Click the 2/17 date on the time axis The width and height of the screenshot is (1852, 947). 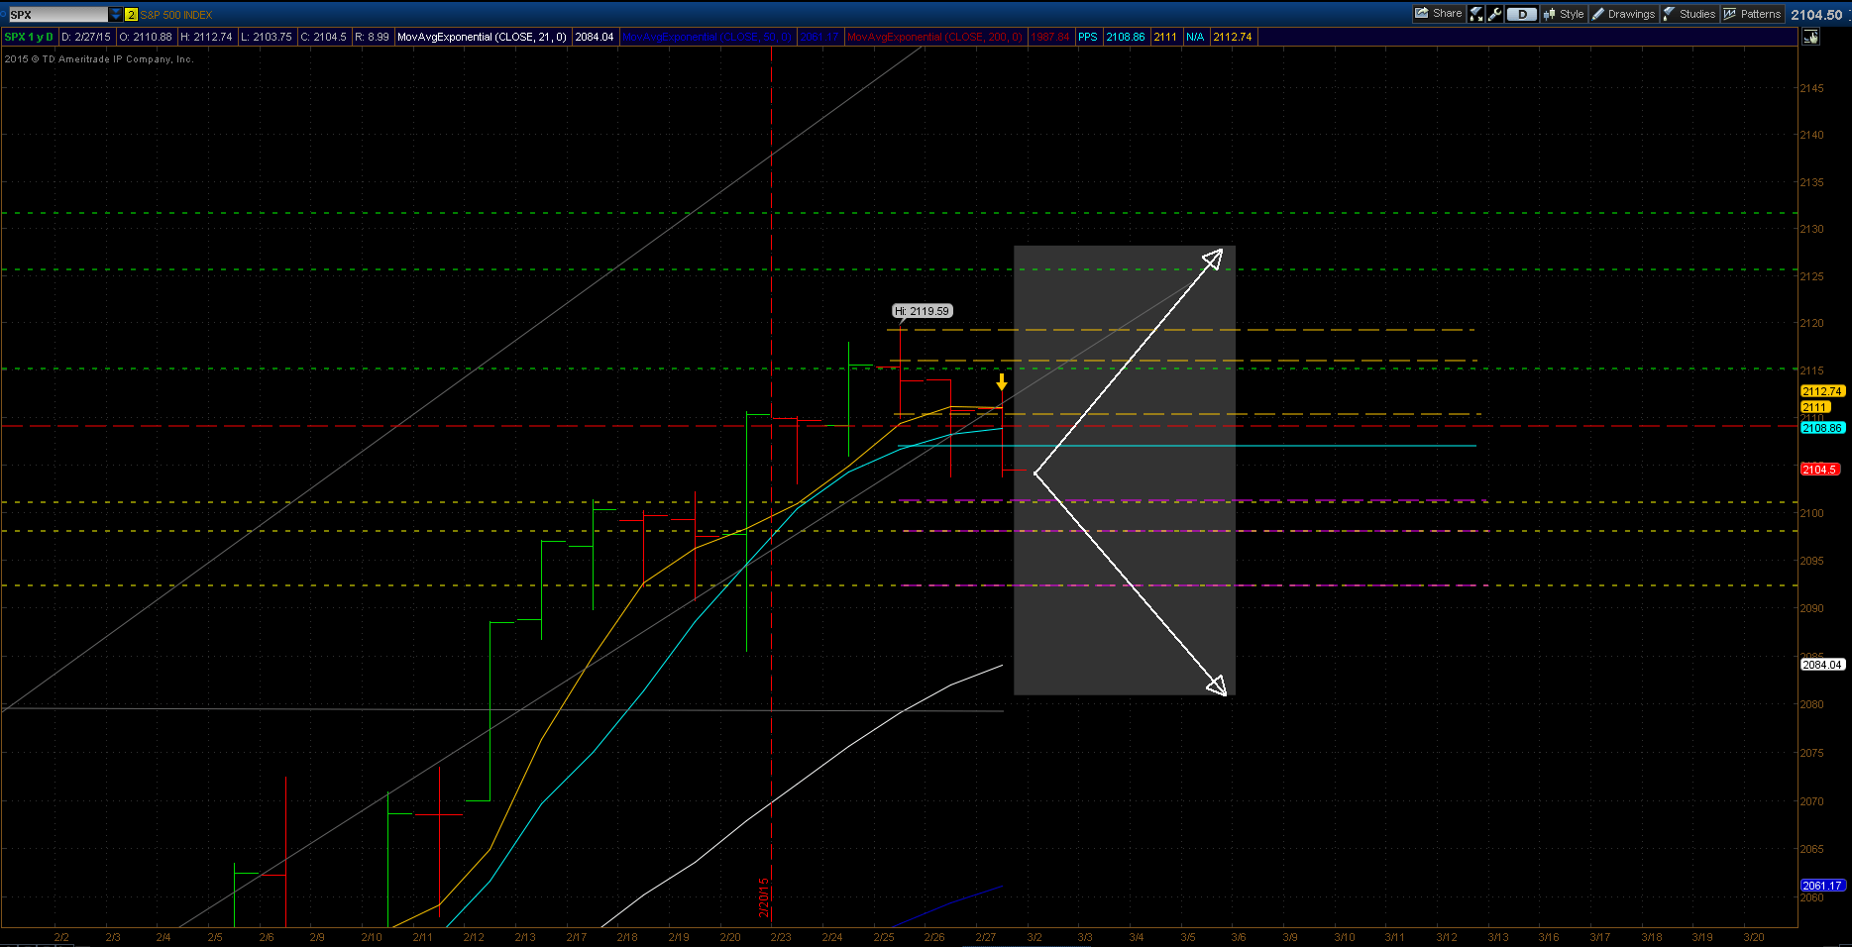tap(576, 937)
